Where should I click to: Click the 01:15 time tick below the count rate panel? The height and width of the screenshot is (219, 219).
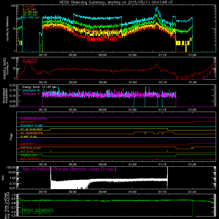(x=162, y=55)
